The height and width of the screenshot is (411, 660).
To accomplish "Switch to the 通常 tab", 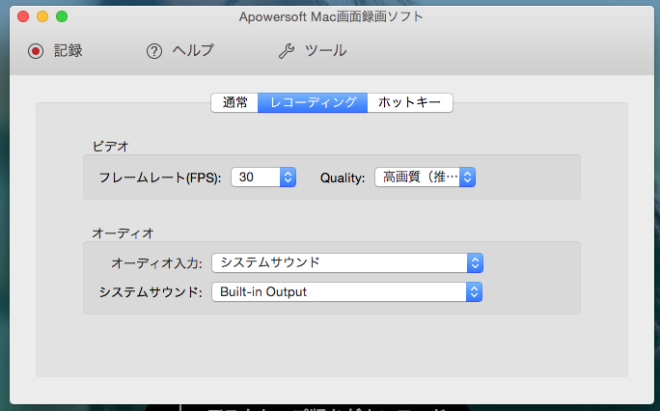I will pos(234,102).
